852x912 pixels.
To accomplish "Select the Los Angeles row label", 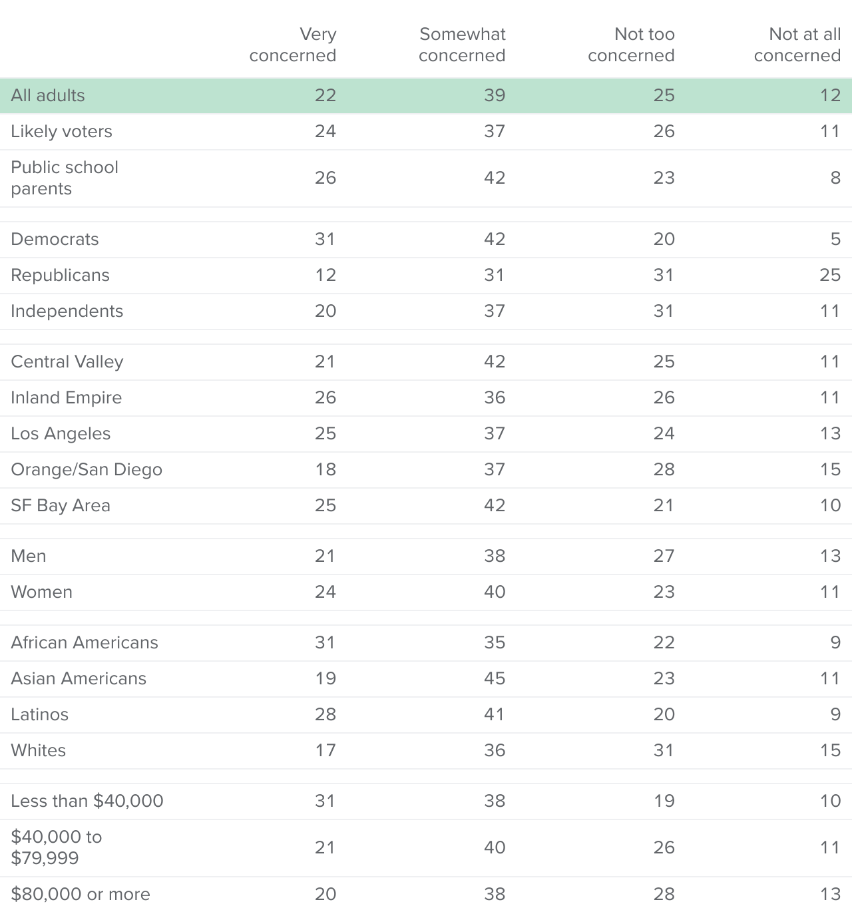I will (x=61, y=433).
